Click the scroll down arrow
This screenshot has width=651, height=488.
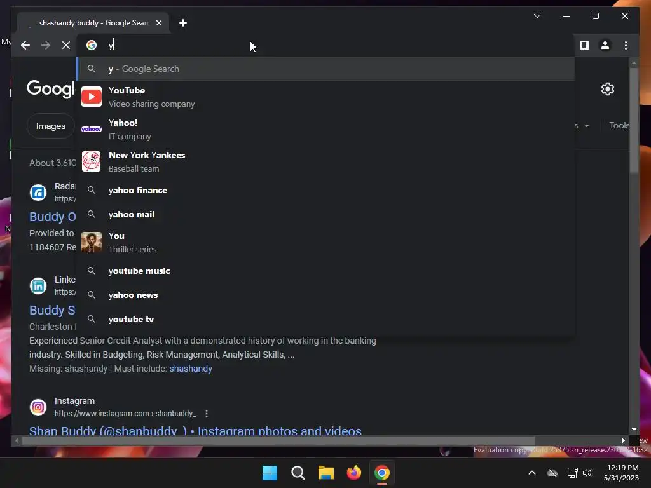click(634, 430)
